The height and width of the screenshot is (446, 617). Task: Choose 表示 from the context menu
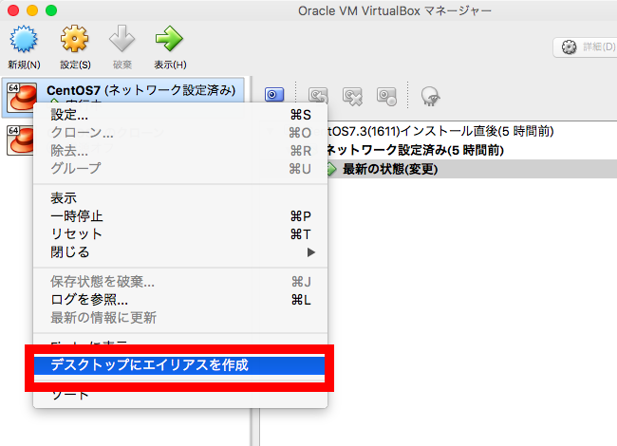point(180,197)
